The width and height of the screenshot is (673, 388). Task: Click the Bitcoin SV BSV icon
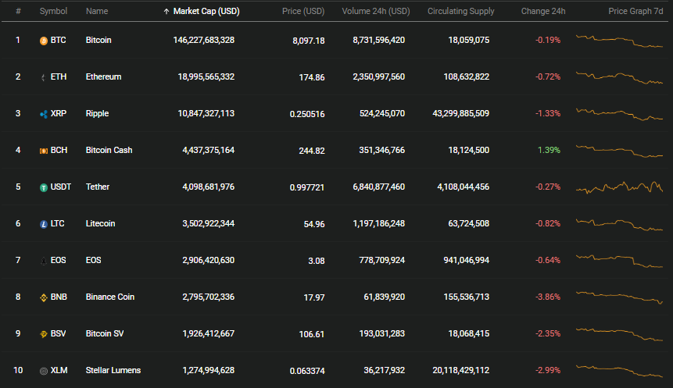pyautogui.click(x=43, y=334)
